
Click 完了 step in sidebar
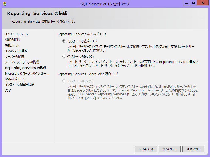coord(8,90)
